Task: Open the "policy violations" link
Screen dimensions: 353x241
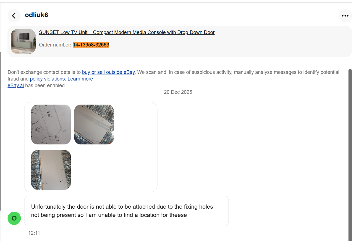Action: click(47, 79)
